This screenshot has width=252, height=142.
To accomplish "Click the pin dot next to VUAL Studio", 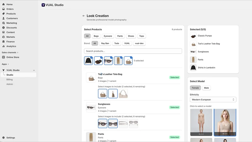I will (x=34, y=70).
